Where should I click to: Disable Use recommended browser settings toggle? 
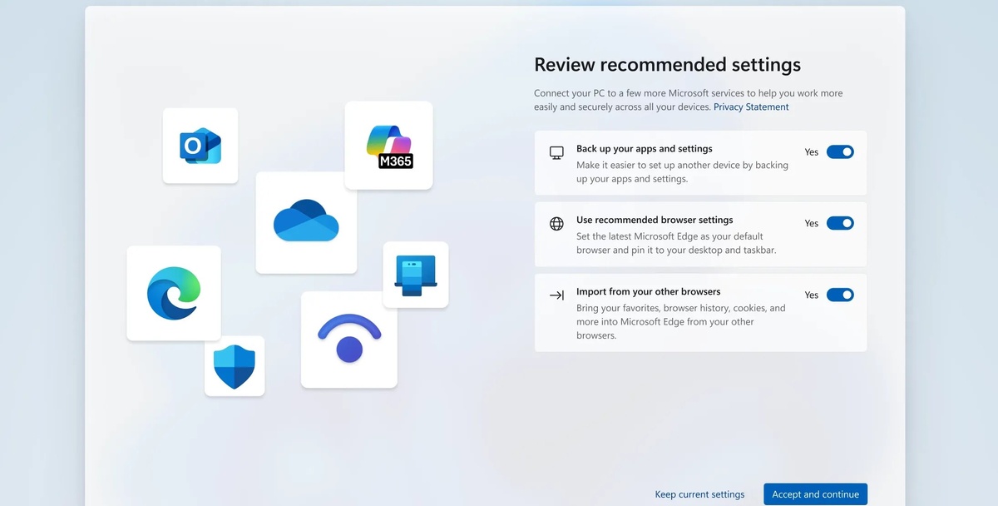(840, 223)
